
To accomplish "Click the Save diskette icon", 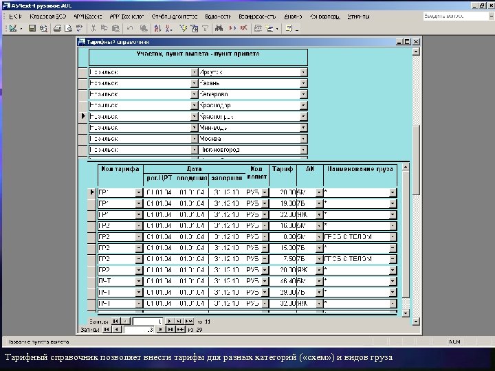I will point(32,28).
